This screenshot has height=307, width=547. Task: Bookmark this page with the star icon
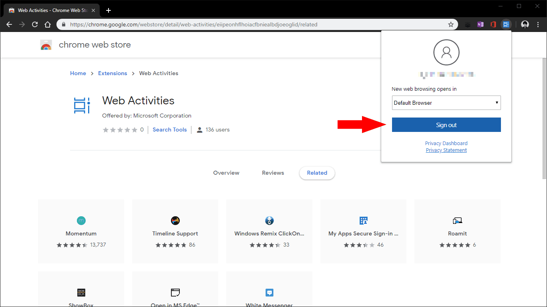coord(451,24)
